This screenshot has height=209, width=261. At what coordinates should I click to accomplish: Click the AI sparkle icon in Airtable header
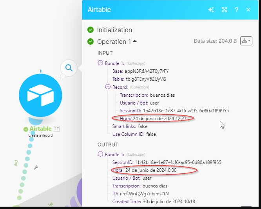pyautogui.click(x=211, y=10)
